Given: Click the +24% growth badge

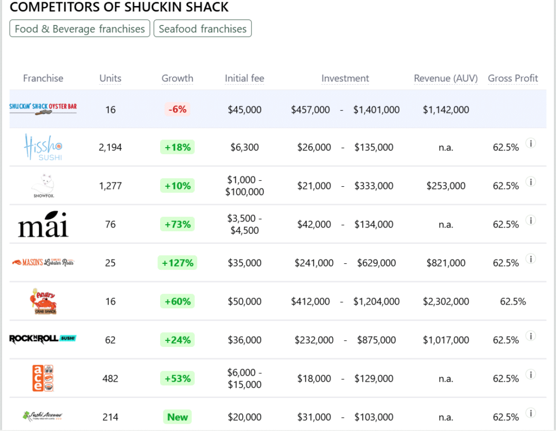Looking at the screenshot, I should click(x=178, y=340).
